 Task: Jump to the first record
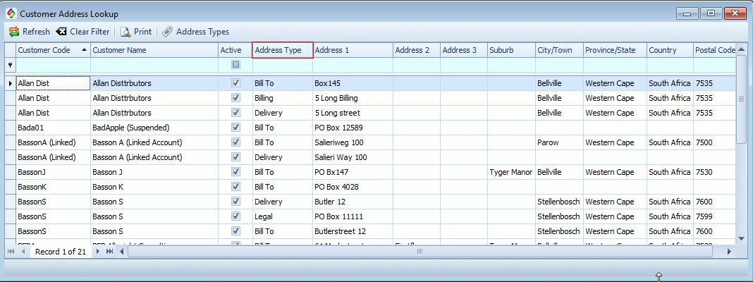point(11,252)
